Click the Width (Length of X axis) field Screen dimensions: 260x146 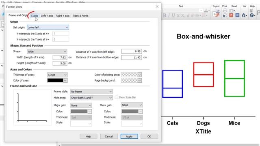[x=60, y=58]
